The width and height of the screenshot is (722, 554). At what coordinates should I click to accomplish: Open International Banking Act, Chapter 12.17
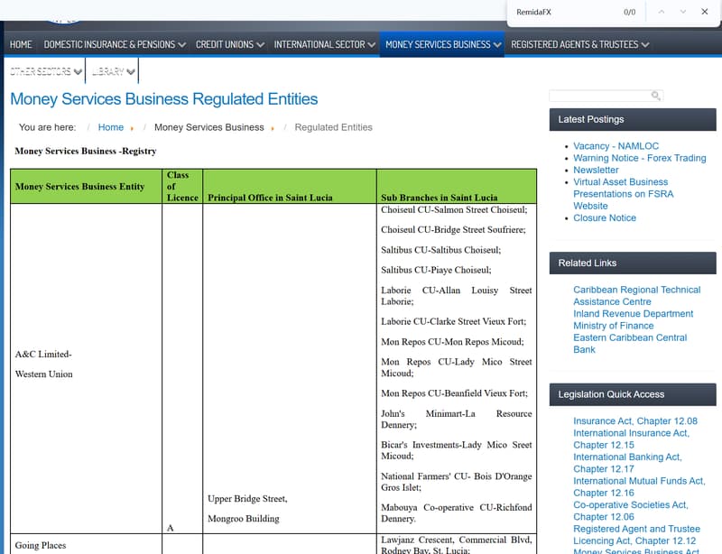(x=627, y=463)
